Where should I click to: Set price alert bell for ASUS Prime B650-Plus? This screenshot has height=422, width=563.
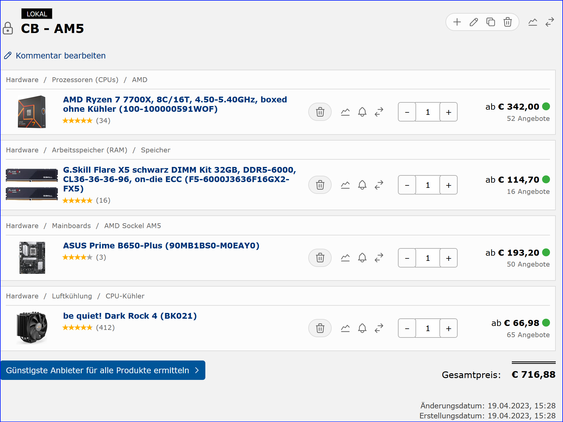tap(362, 258)
